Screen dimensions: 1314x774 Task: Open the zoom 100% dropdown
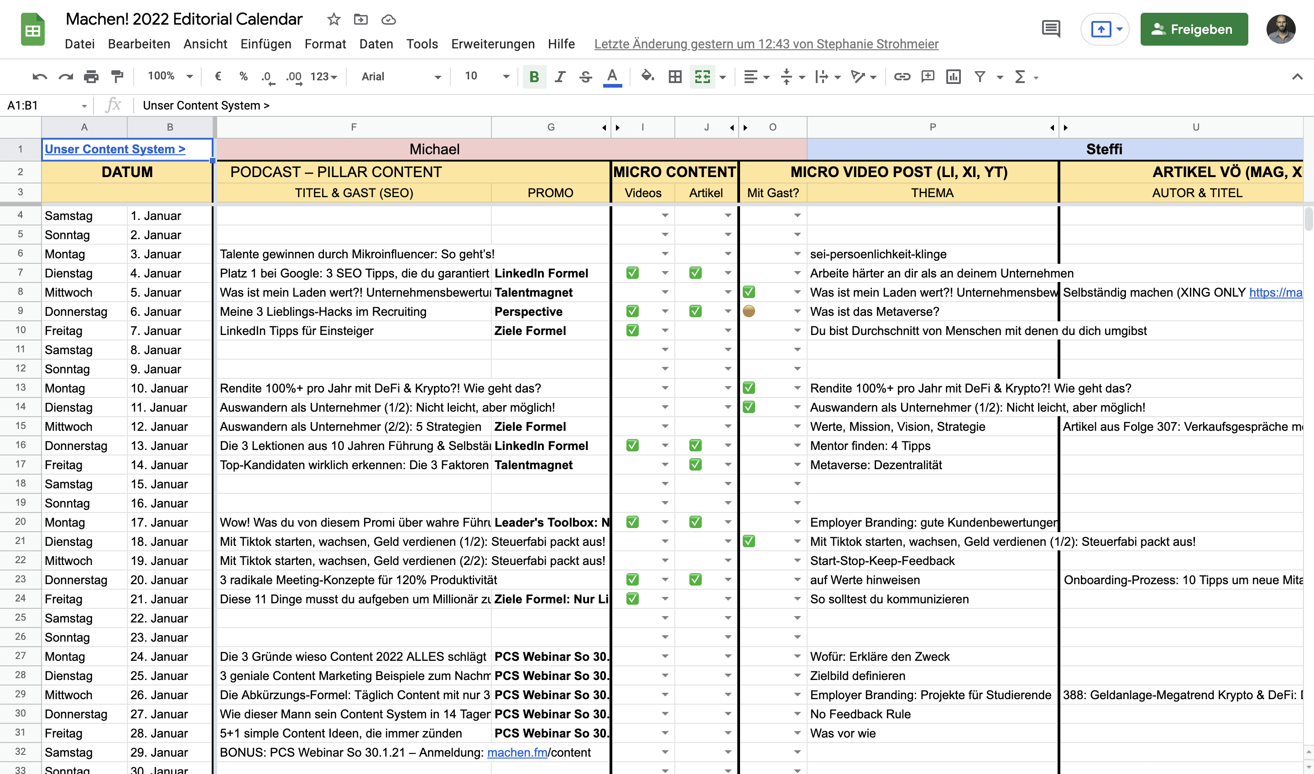170,77
